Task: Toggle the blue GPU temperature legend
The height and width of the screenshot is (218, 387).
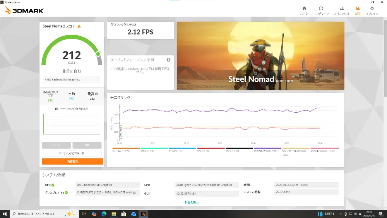Action: point(182,149)
